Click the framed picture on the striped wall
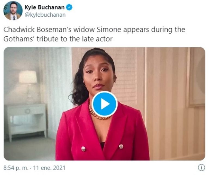 (196, 77)
